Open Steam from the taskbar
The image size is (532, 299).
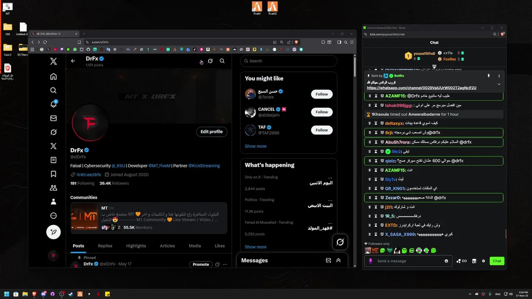click(71, 294)
